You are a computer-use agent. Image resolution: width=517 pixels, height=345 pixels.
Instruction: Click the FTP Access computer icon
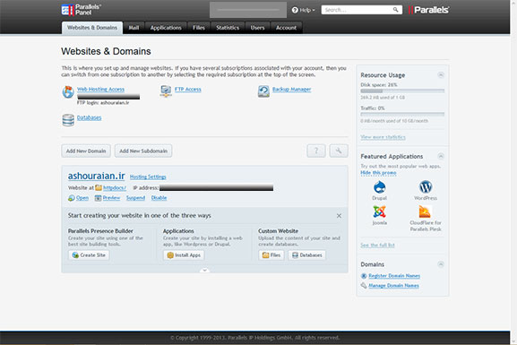click(x=166, y=91)
